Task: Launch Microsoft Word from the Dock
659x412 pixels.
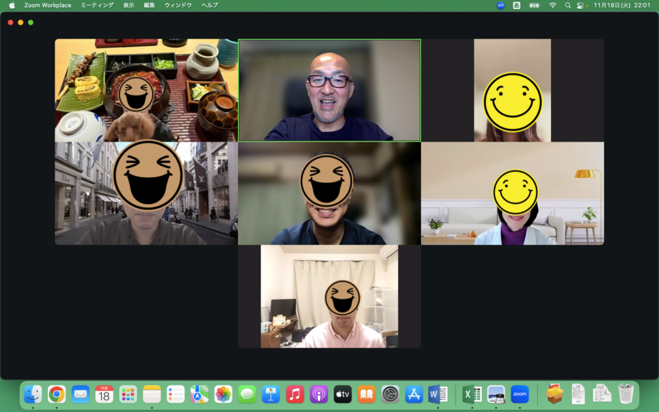Action: (x=438, y=394)
